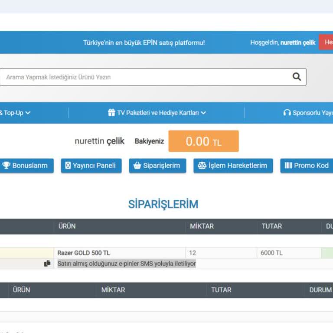Click the orange 0.00 TL balance box
The image size is (333, 333).
(204, 141)
